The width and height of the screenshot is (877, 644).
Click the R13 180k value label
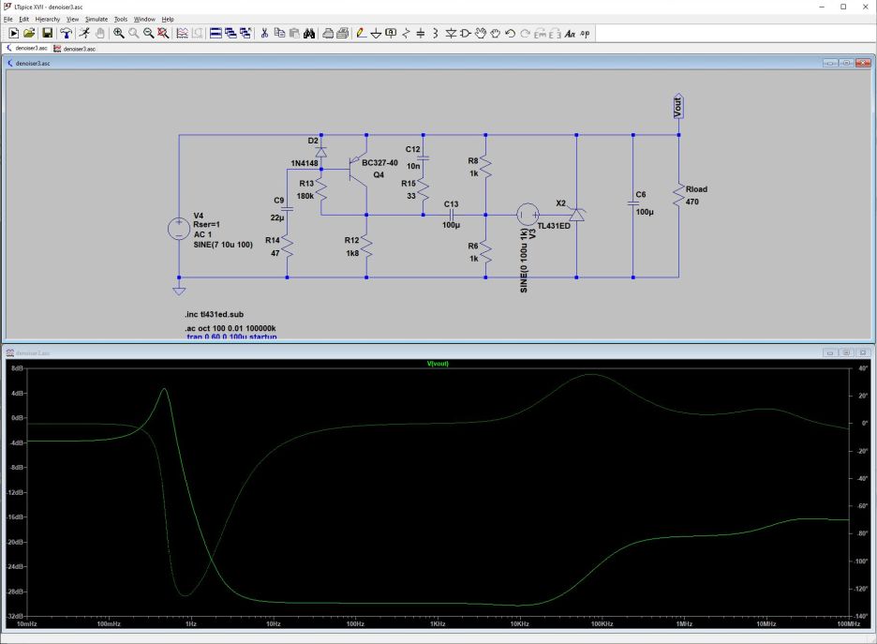coord(305,196)
